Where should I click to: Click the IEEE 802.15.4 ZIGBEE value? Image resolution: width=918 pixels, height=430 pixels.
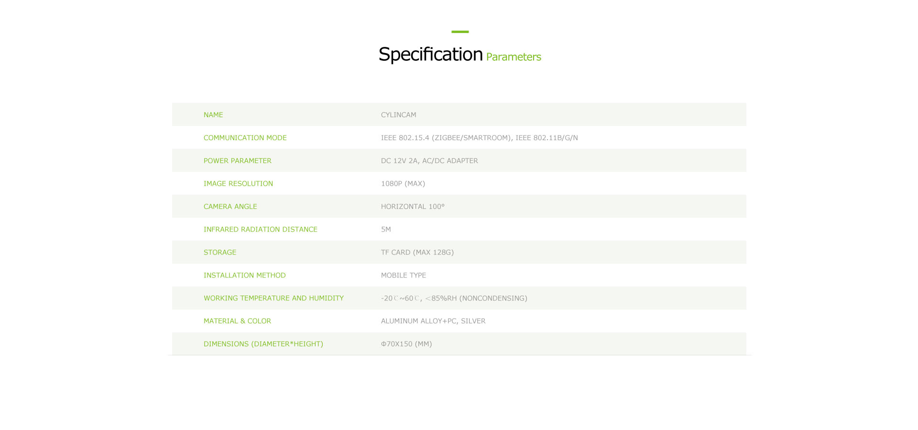click(x=479, y=138)
